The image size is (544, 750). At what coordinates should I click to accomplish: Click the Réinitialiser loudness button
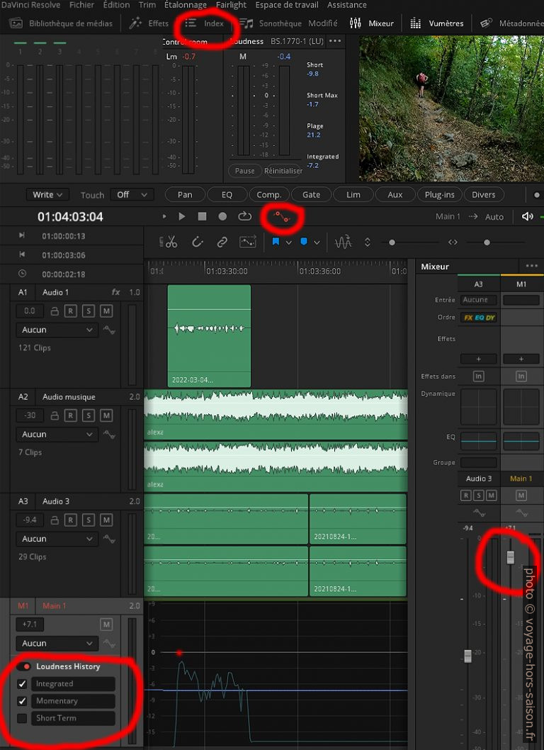coord(283,171)
